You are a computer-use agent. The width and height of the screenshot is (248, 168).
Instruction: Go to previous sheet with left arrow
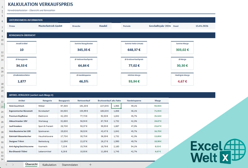click(6, 165)
